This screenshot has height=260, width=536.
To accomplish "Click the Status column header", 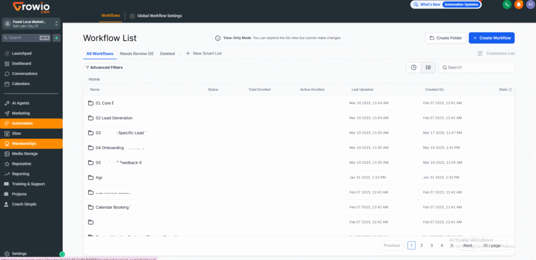I will [213, 89].
